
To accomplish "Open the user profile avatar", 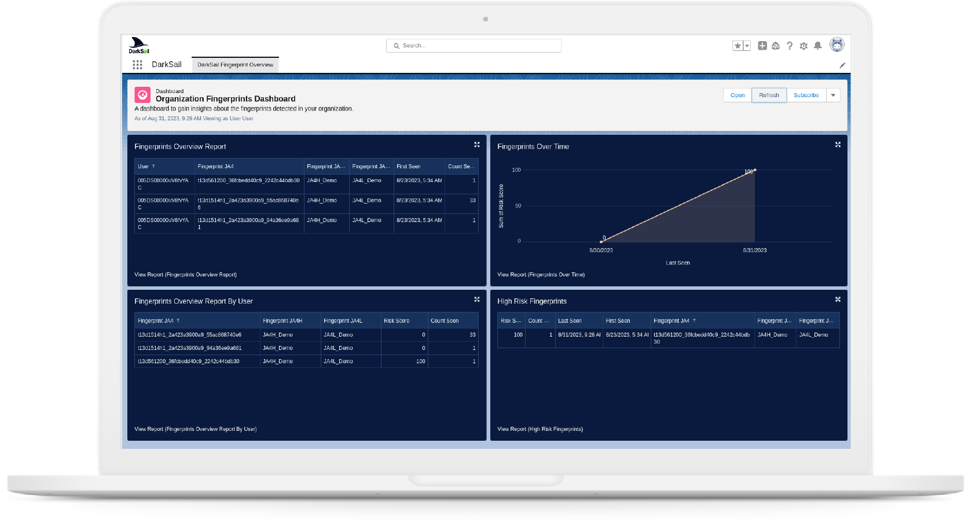I will click(x=836, y=45).
